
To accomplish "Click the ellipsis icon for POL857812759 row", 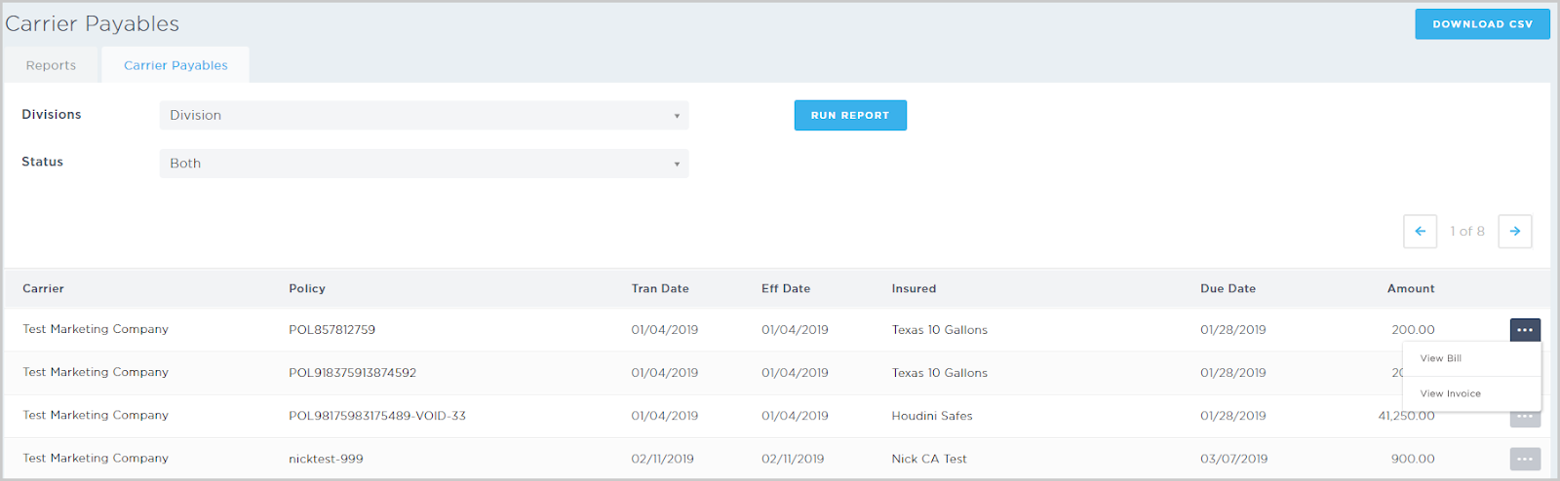I will pyautogui.click(x=1525, y=330).
